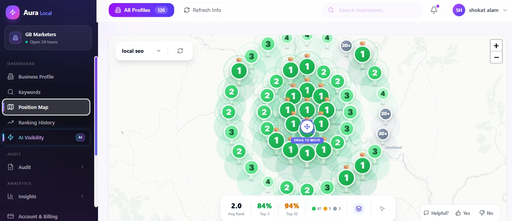The width and height of the screenshot is (512, 221).
Task: Open AI Visibility section
Action: point(46,137)
